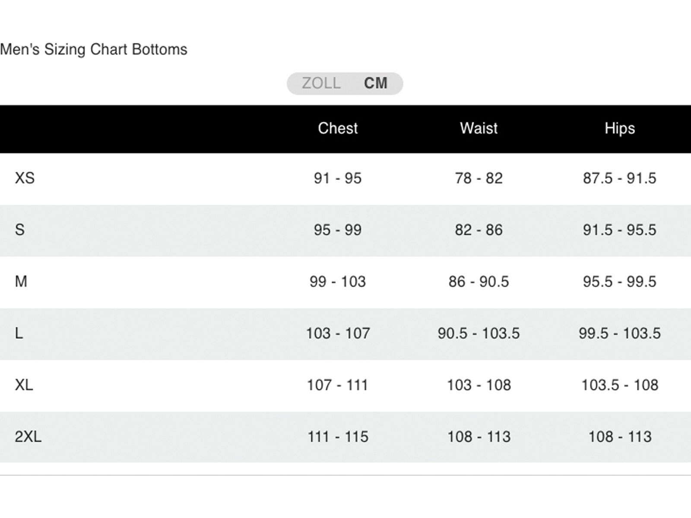Select the CM unit option

[375, 83]
